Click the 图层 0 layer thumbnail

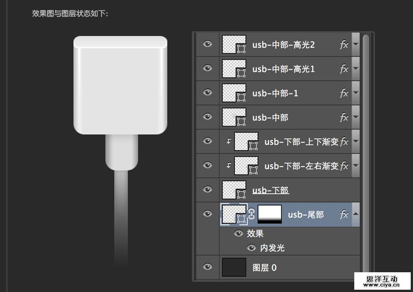[234, 267]
